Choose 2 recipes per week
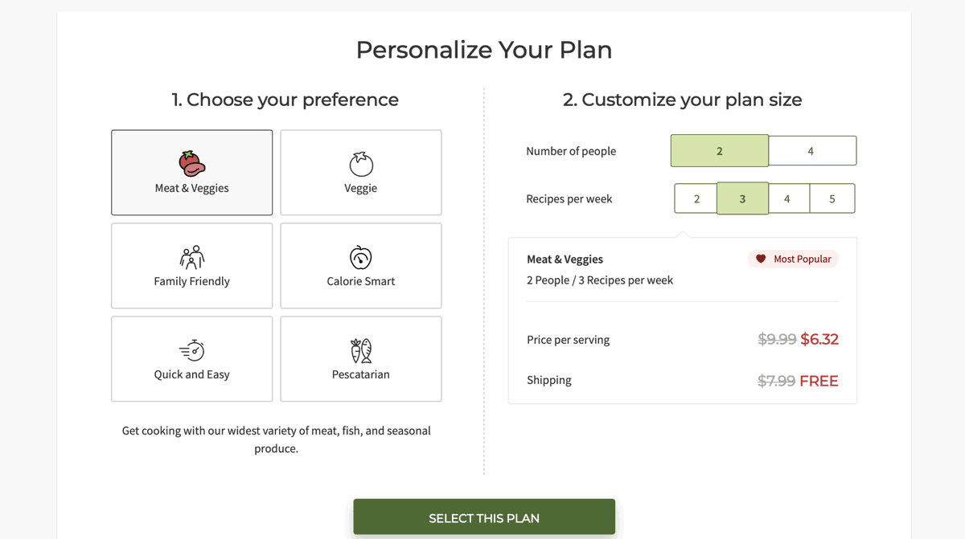The width and height of the screenshot is (965, 539). click(696, 198)
